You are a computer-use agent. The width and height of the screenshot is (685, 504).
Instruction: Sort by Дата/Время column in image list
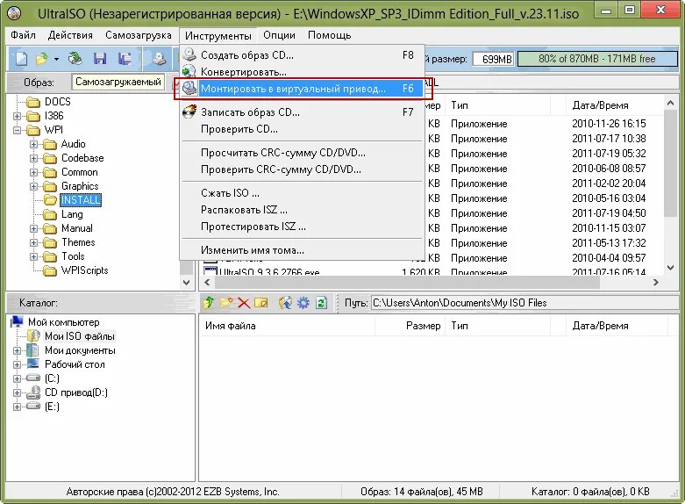click(600, 105)
